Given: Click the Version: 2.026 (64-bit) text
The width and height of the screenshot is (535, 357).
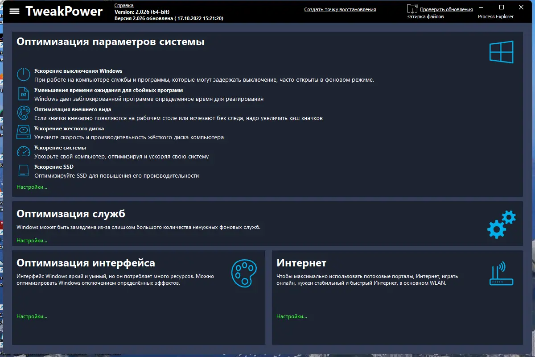Looking at the screenshot, I should (x=142, y=12).
